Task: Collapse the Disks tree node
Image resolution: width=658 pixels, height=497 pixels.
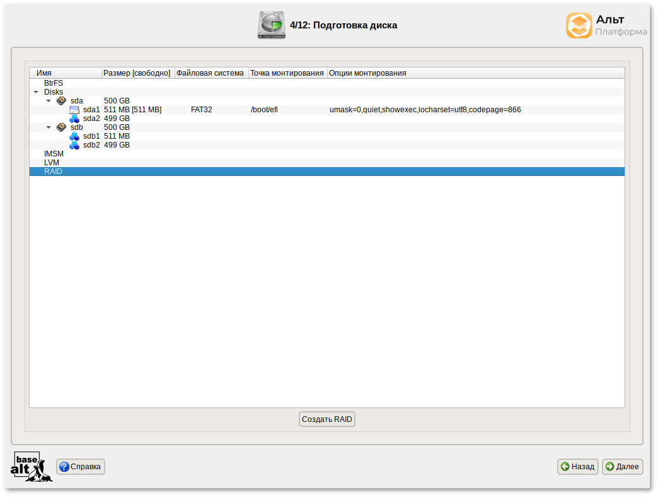Action: (36, 92)
